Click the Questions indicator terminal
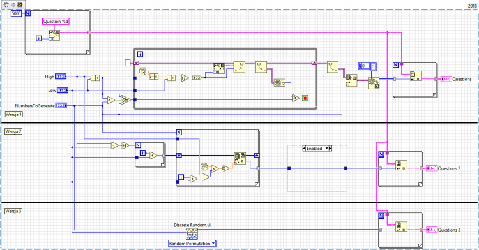Screen dimensions: 479x250 pyautogui.click(x=446, y=79)
